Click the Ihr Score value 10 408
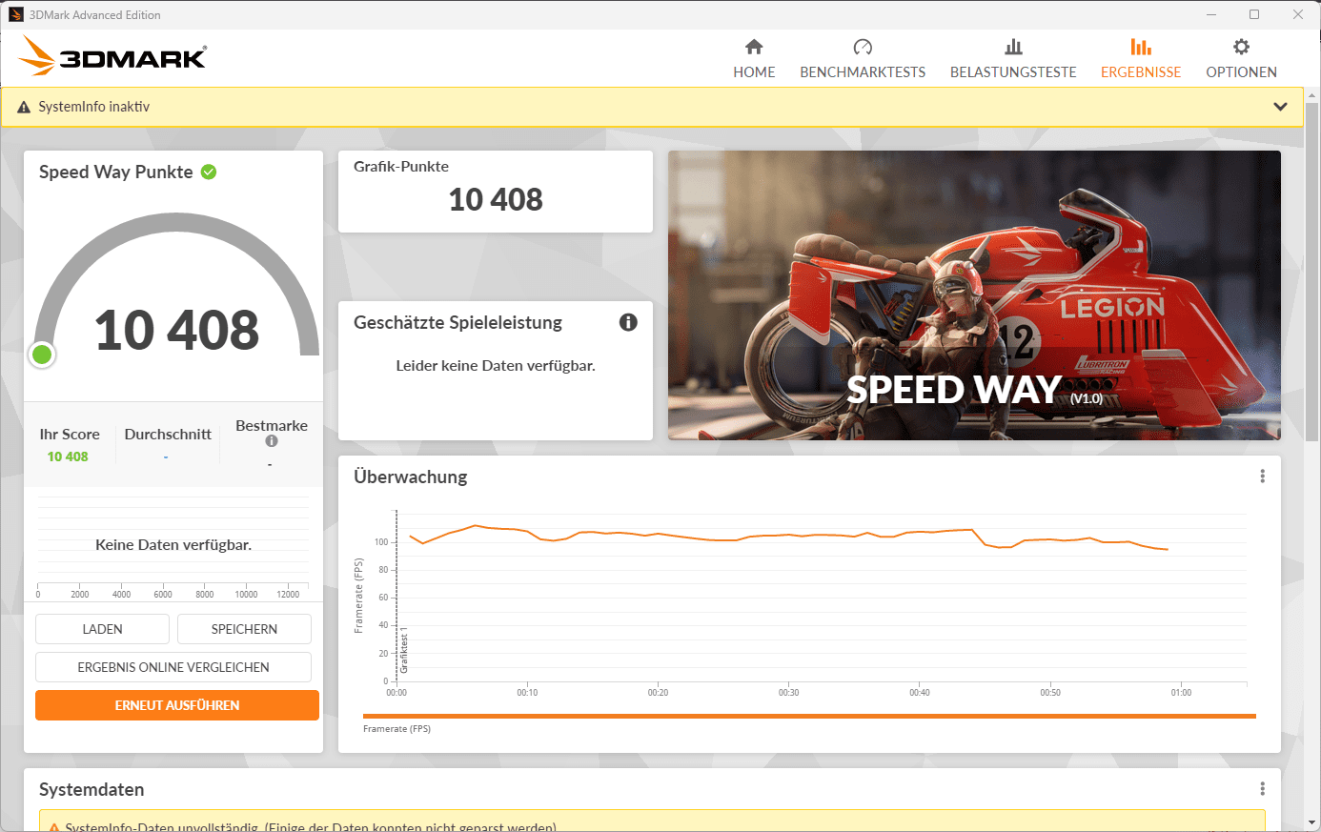 click(68, 457)
